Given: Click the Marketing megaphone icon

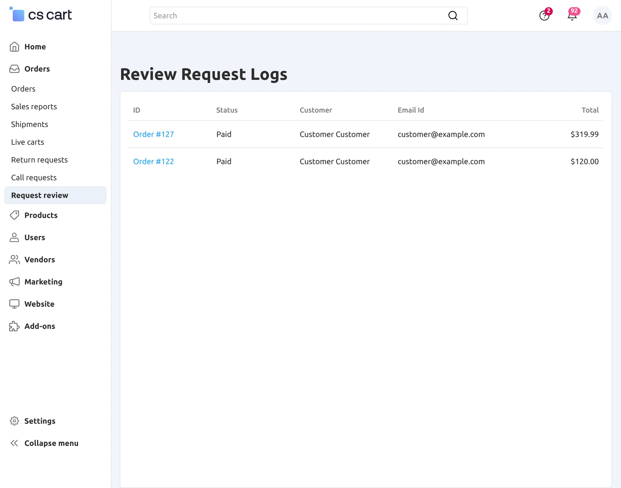Looking at the screenshot, I should coord(14,282).
